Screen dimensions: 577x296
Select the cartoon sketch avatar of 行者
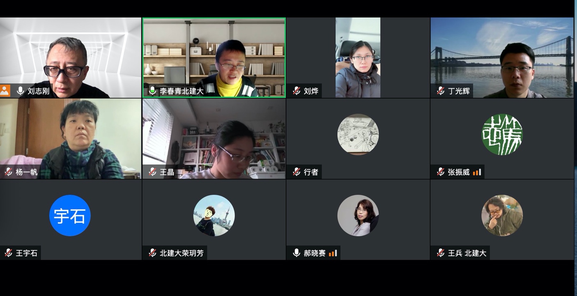point(358,135)
